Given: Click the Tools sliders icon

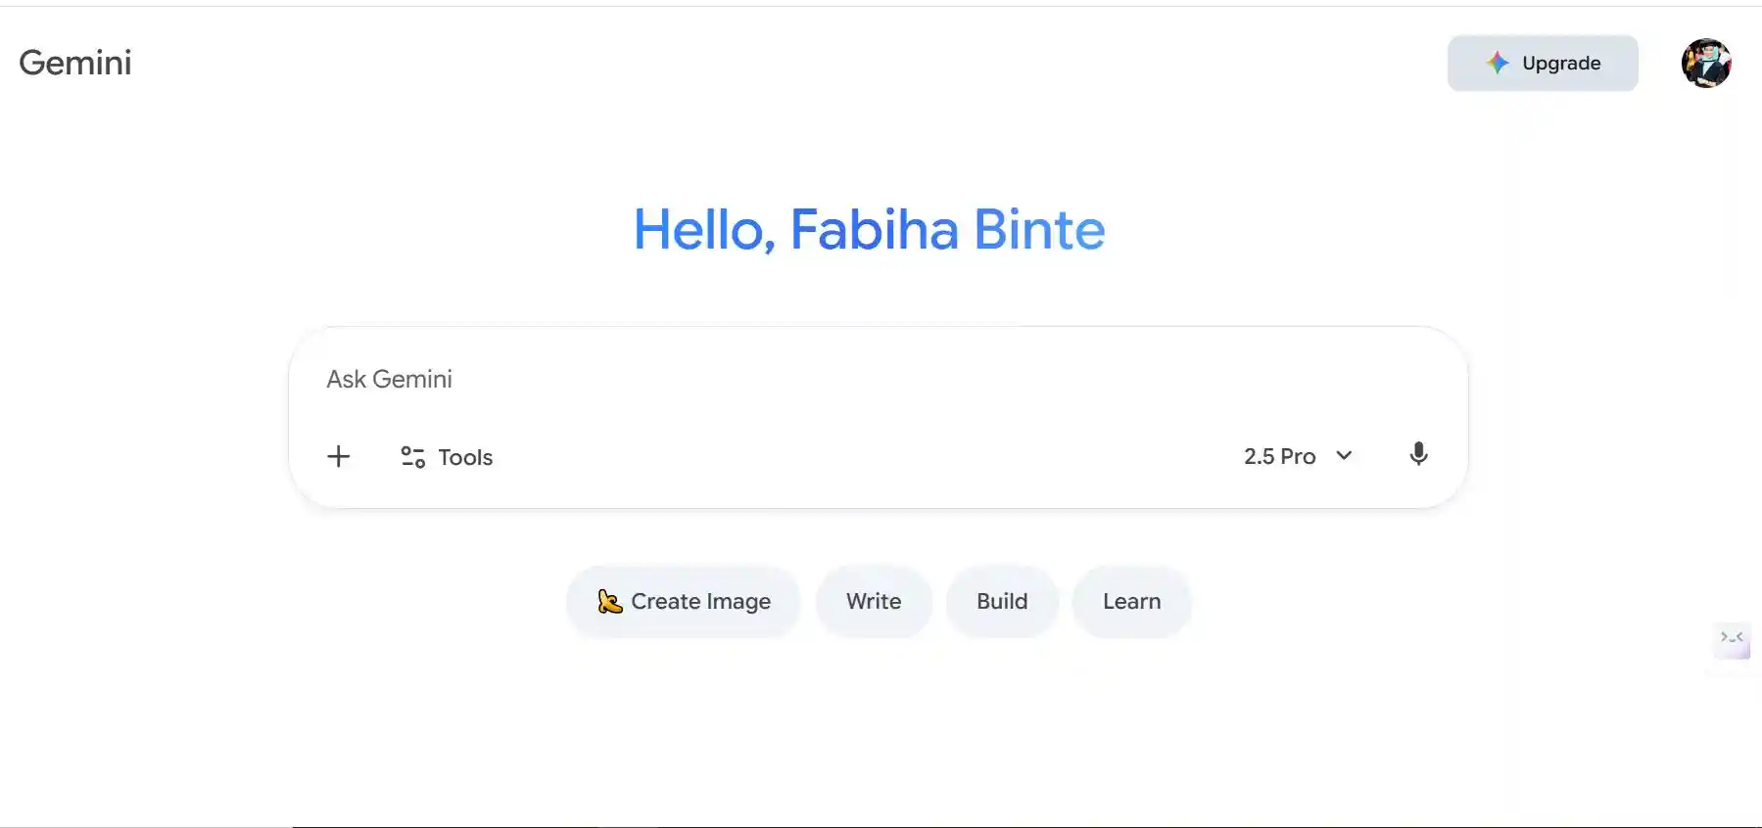Looking at the screenshot, I should (x=412, y=457).
